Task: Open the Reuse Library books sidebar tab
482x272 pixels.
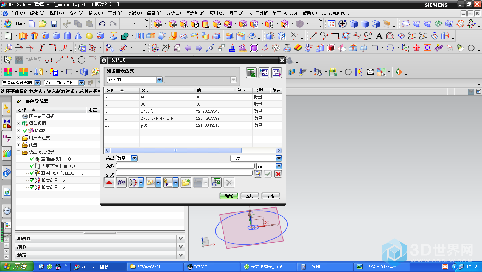Action: pos(7,154)
